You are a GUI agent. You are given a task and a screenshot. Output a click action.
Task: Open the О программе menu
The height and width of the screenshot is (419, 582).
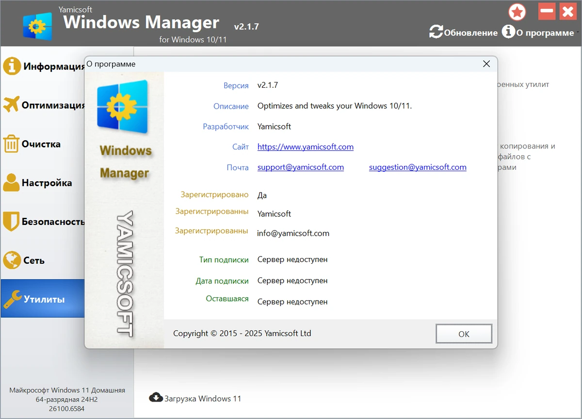click(538, 32)
